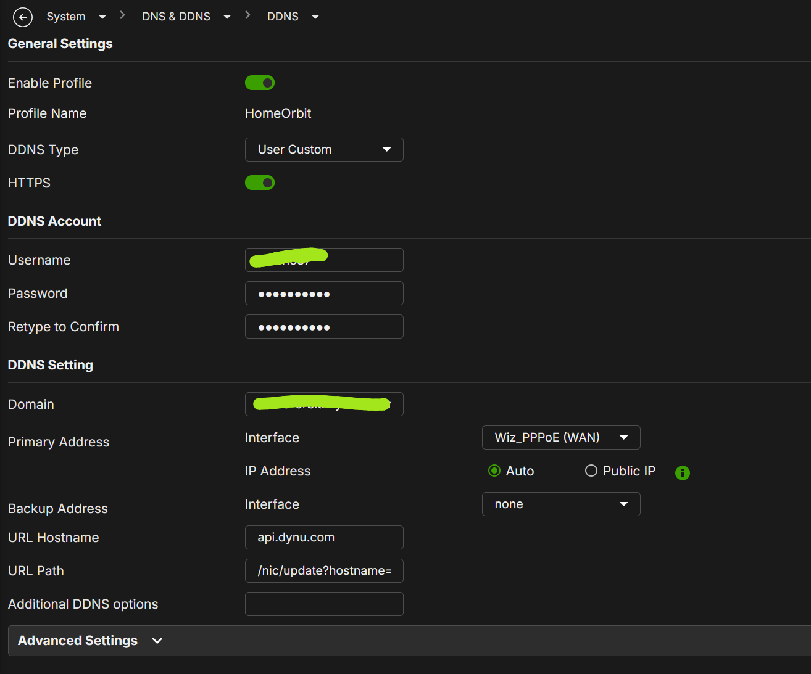The height and width of the screenshot is (674, 811).
Task: Open the DDNS Type dropdown
Action: [324, 150]
